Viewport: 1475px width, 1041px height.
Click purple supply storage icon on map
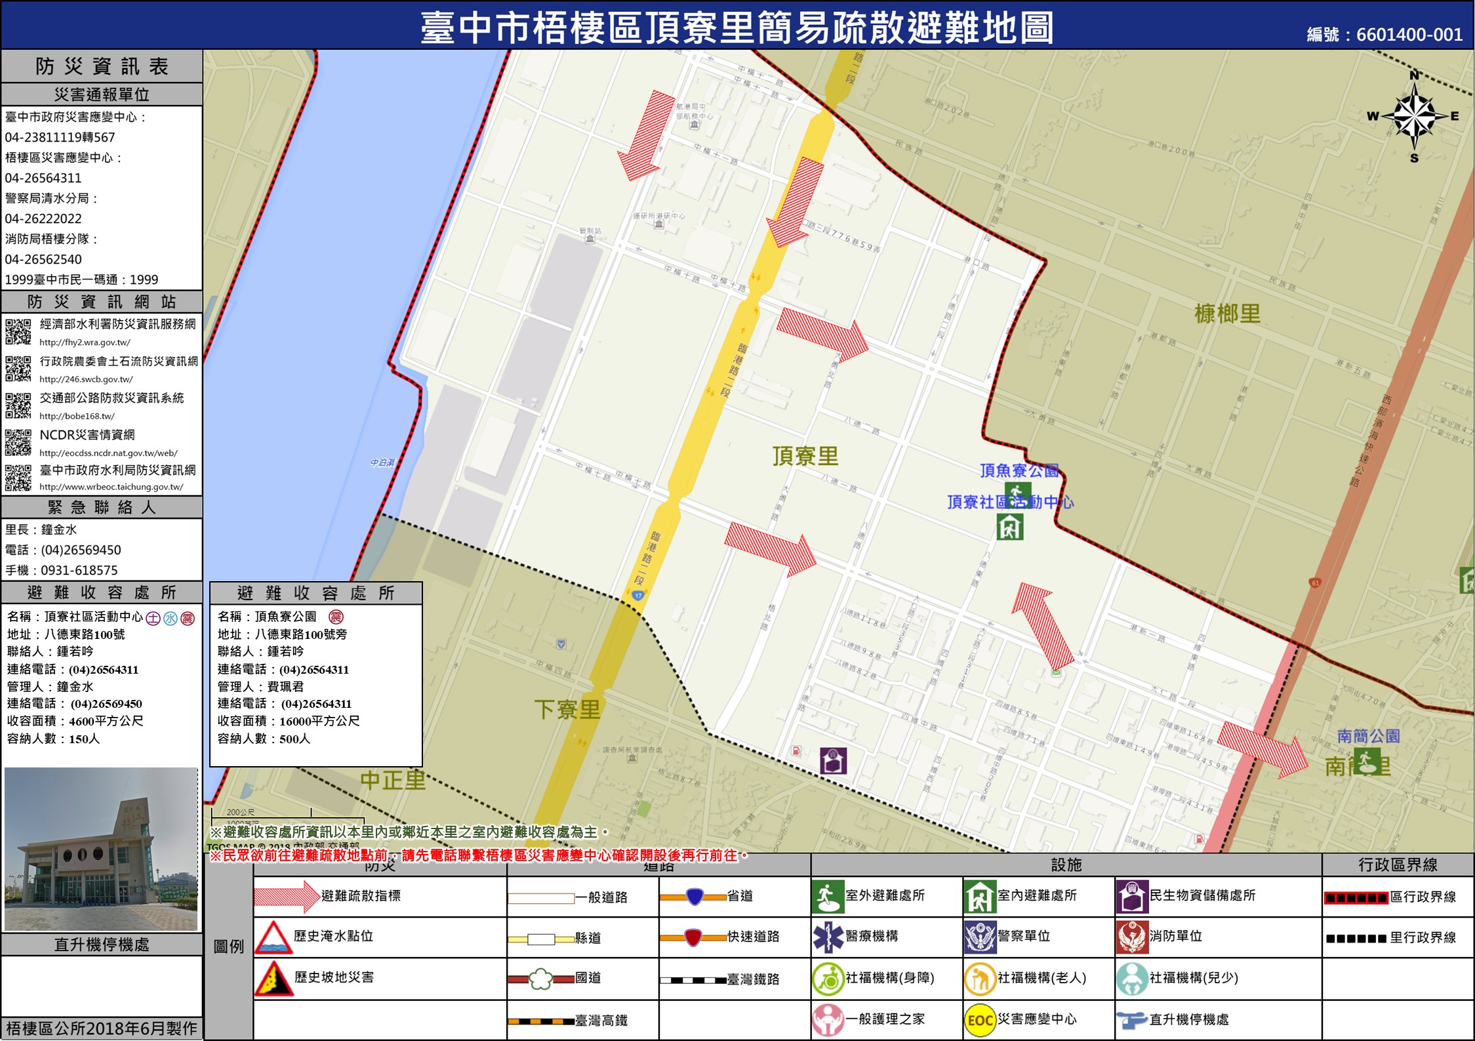point(833,761)
